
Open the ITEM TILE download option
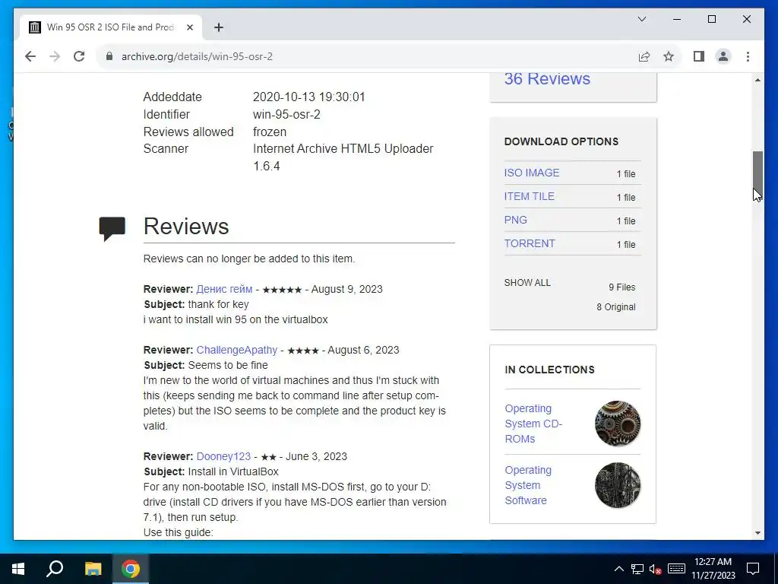click(529, 196)
